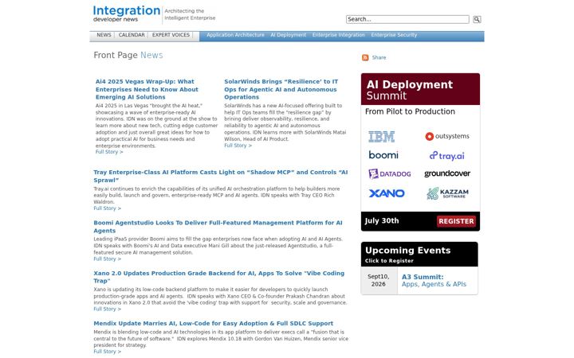574x358 pixels.
Task: Click Full Story under the Xano article
Action: click(107, 309)
